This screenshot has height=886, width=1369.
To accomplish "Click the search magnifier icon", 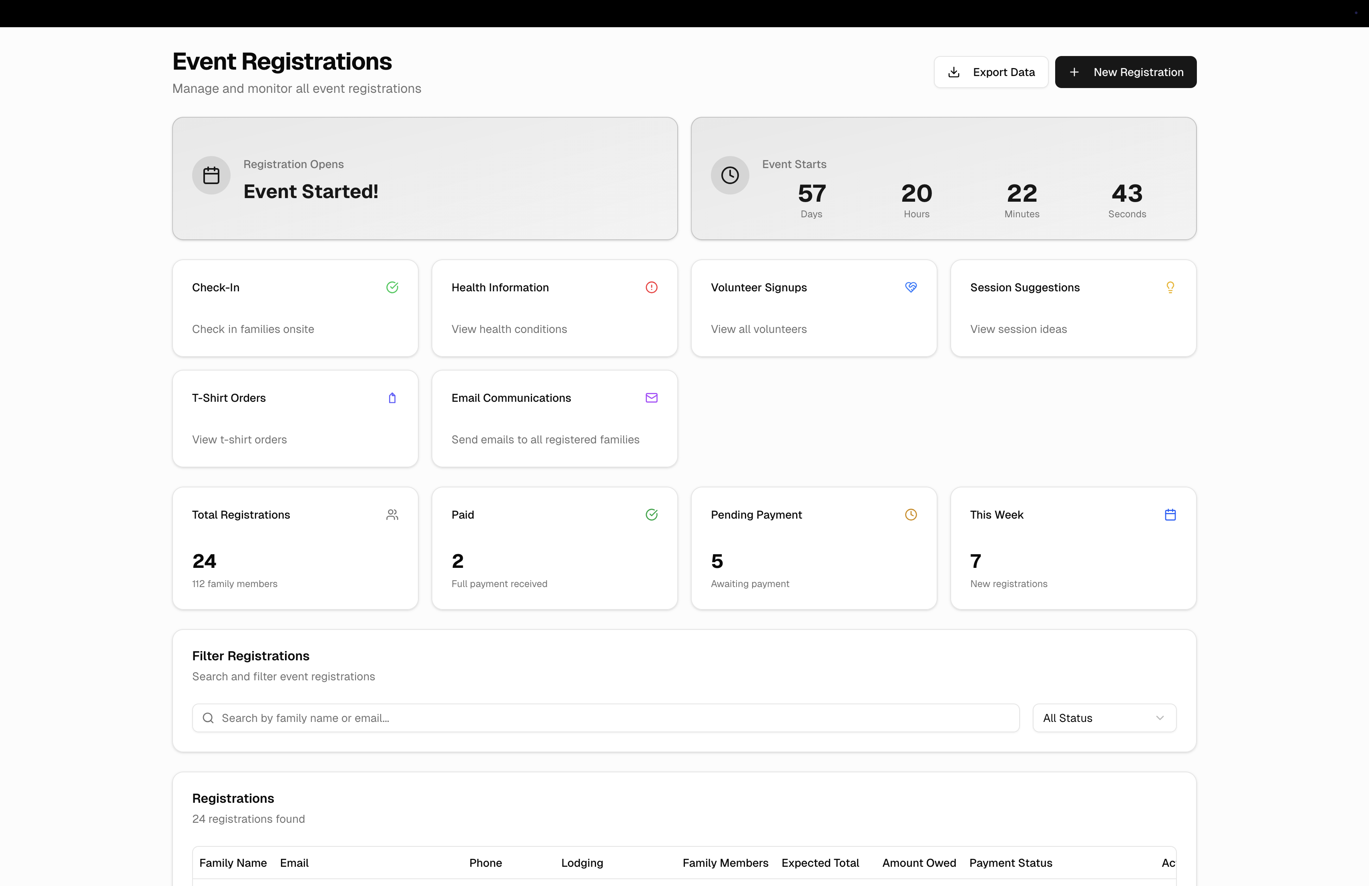I will (208, 718).
